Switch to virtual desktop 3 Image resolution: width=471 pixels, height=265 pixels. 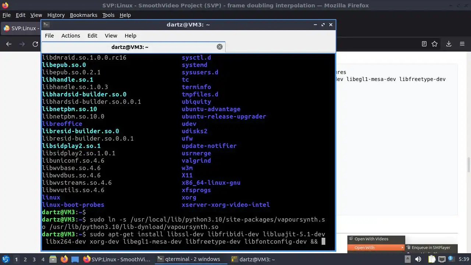[34, 259]
